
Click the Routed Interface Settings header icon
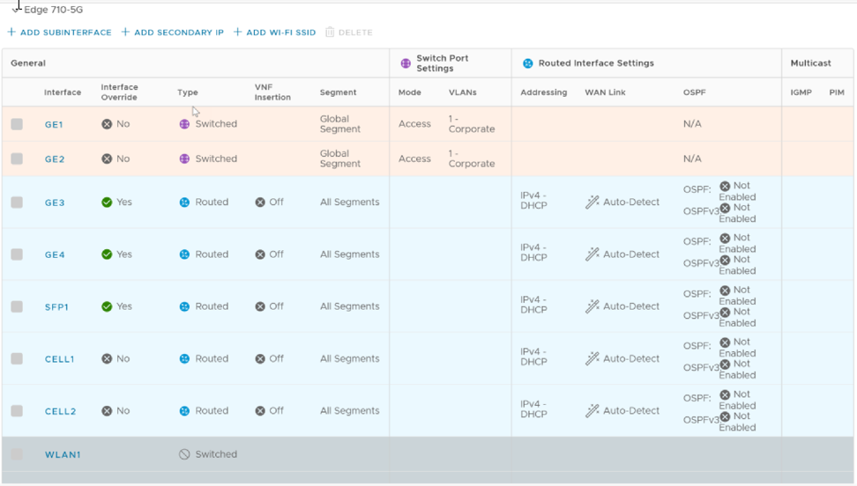[x=527, y=63]
